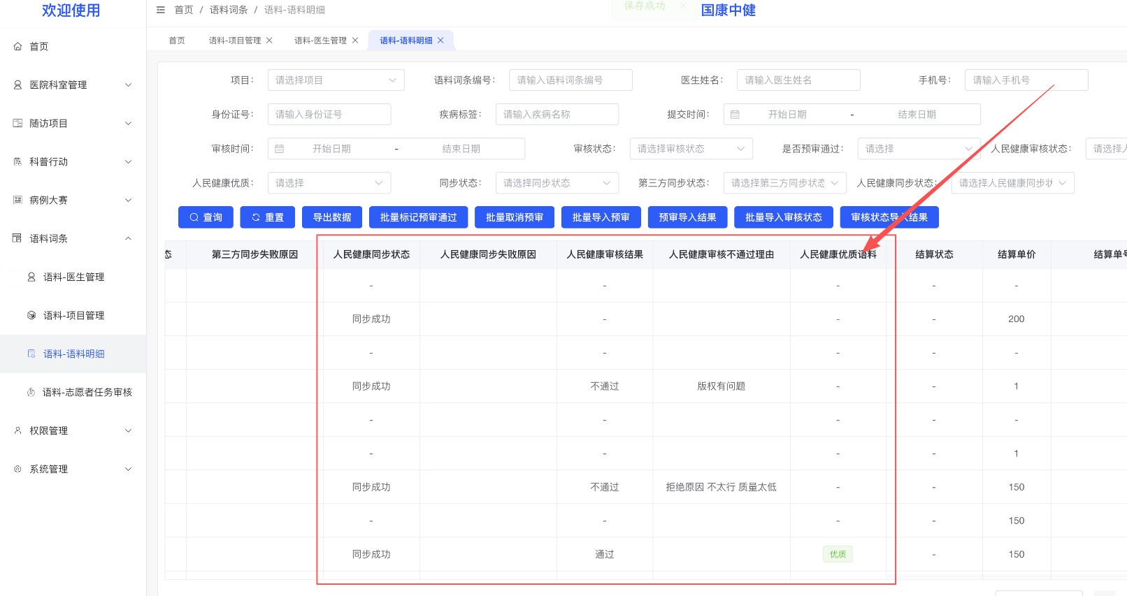Click the 科普行动 sidebar icon
The height and width of the screenshot is (596, 1127).
pos(17,161)
